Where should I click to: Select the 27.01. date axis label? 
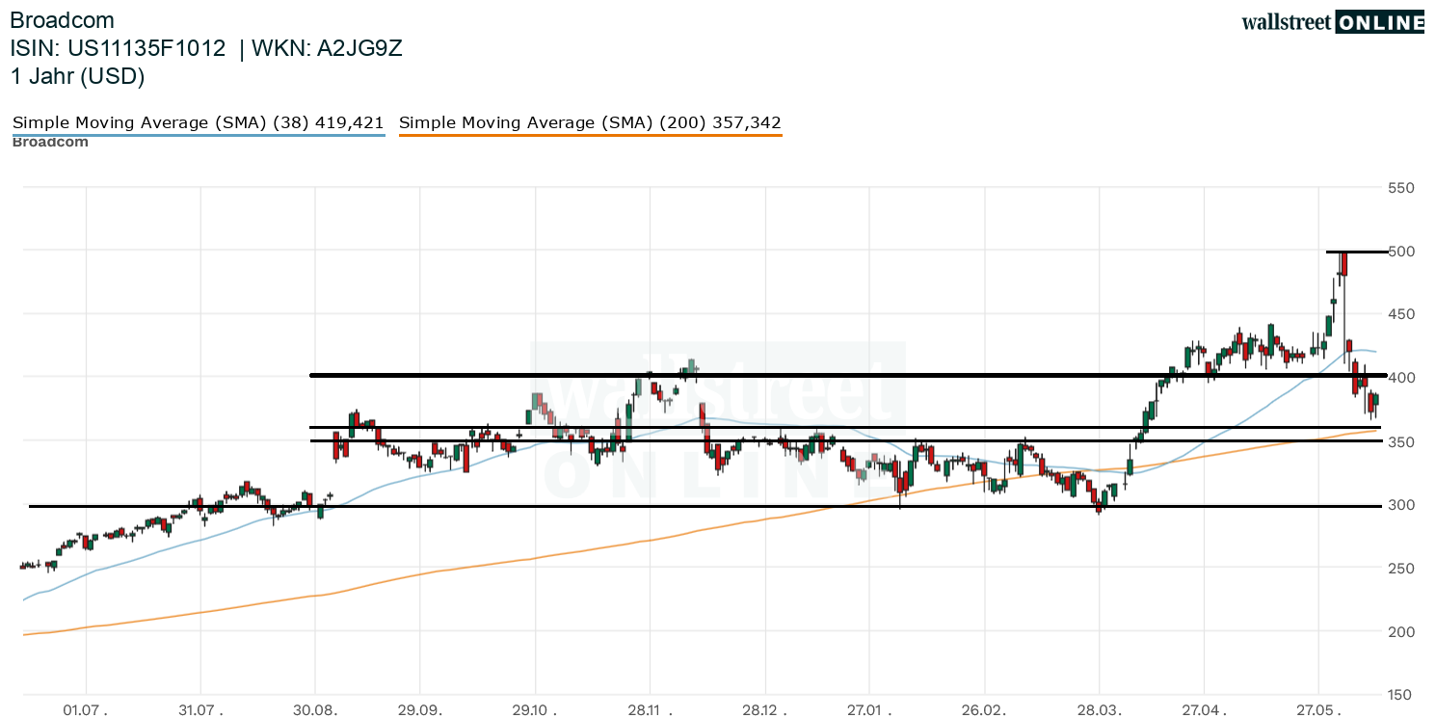click(869, 709)
